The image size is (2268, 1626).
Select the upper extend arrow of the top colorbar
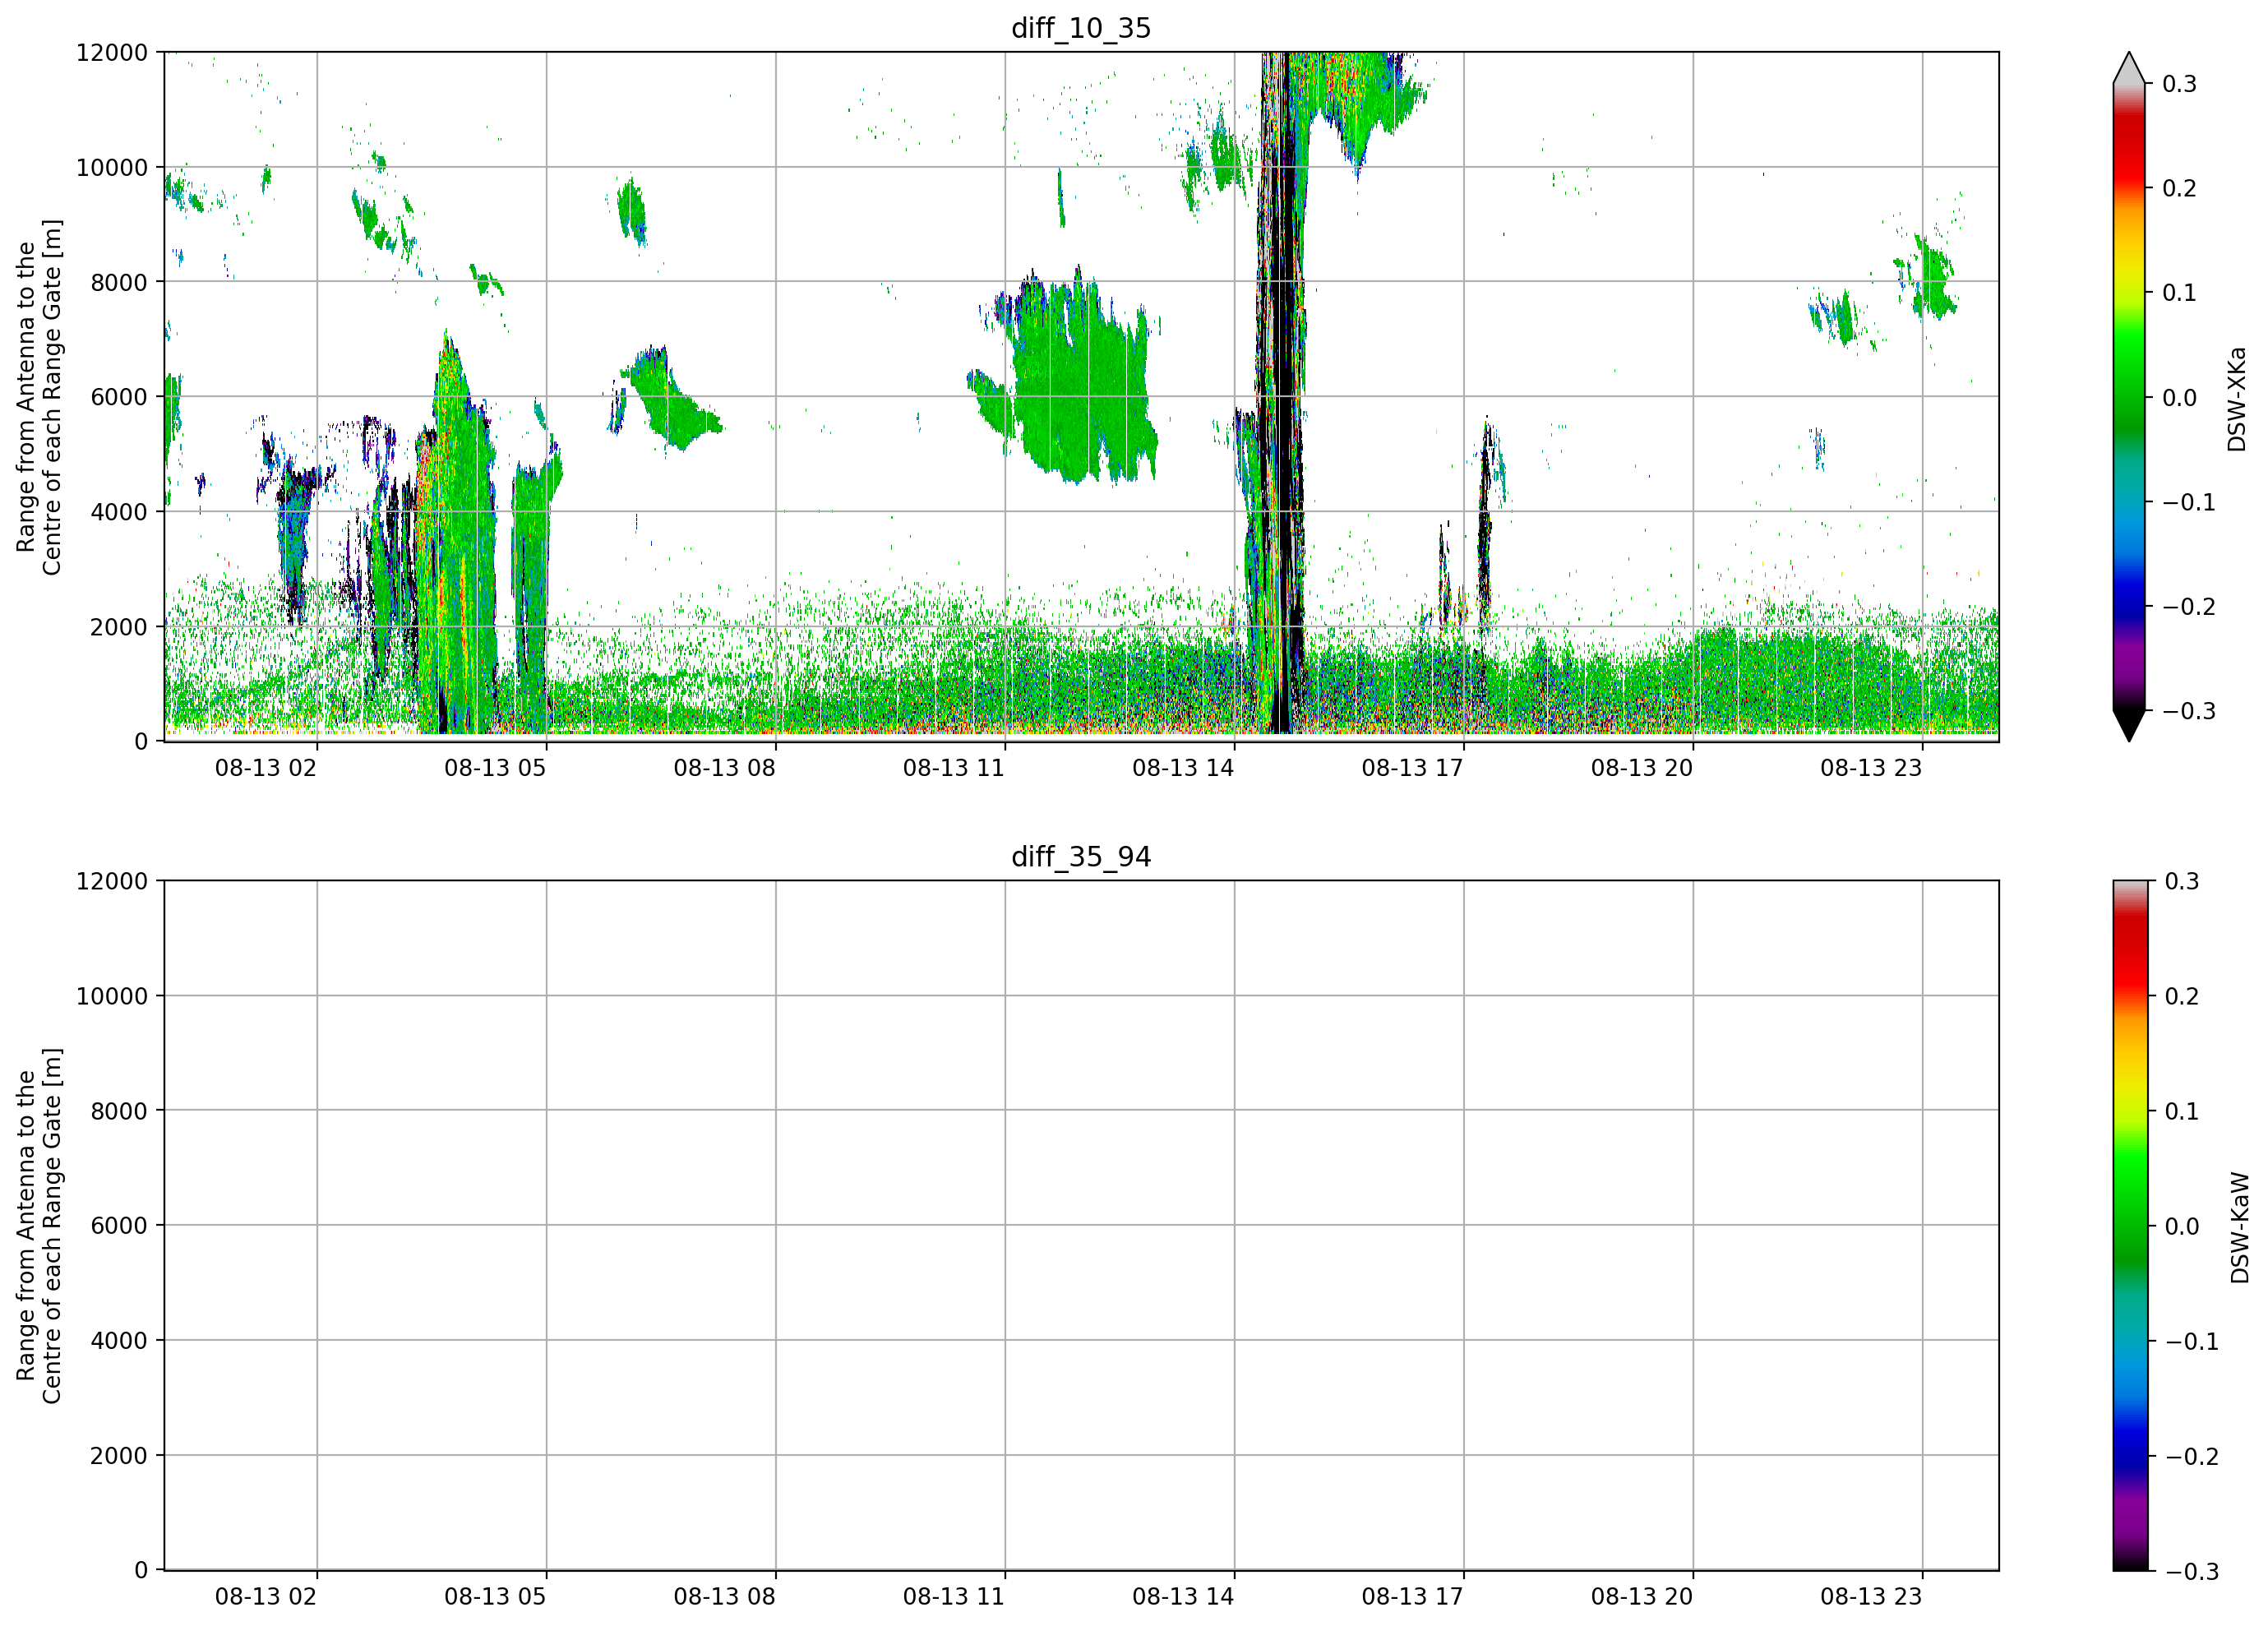pos(2129,68)
